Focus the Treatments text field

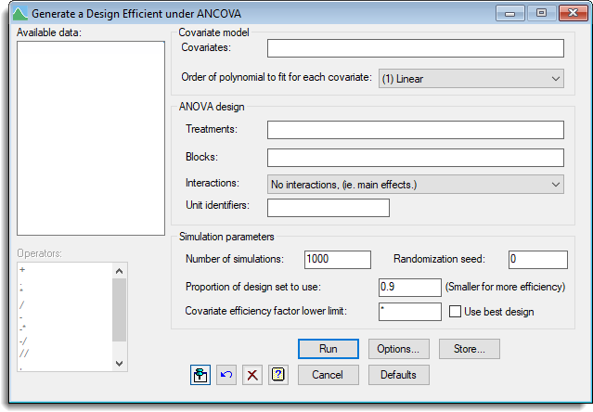coord(415,130)
